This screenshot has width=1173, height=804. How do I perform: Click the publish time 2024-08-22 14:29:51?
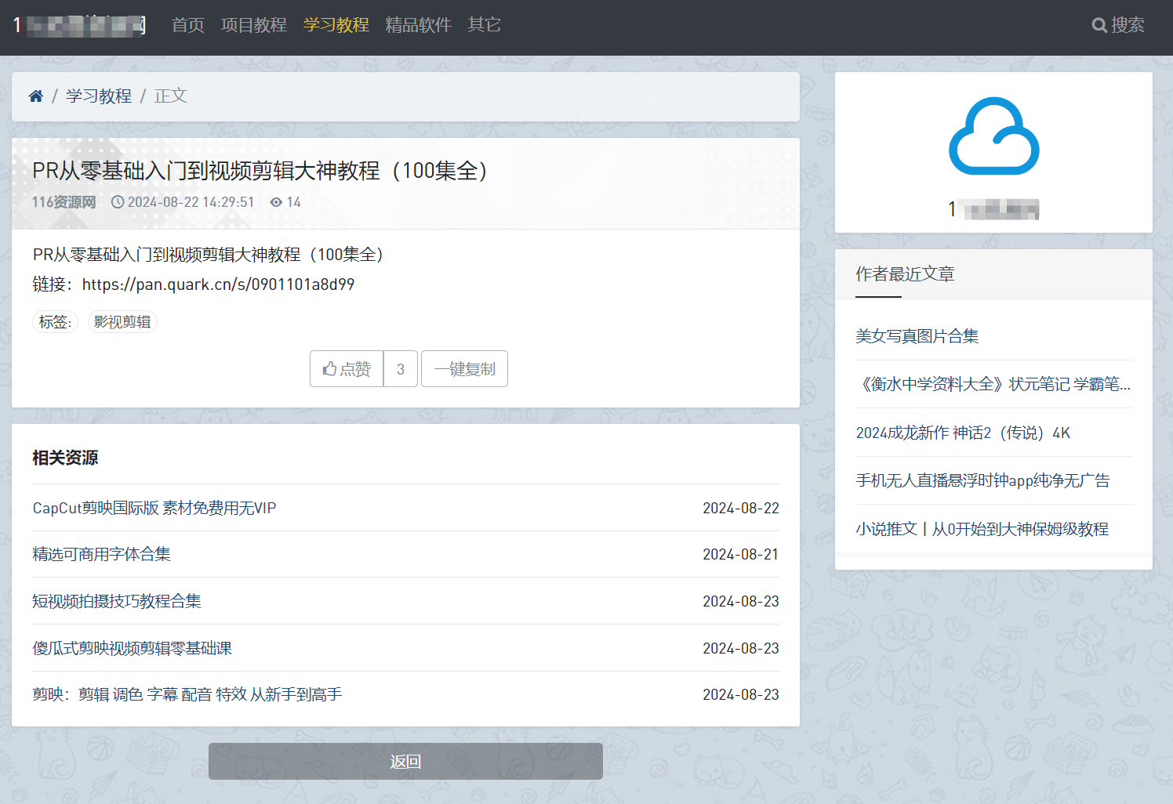pos(191,202)
